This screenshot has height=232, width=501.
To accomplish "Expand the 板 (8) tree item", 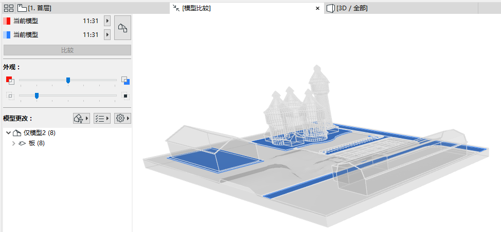I will (13, 143).
